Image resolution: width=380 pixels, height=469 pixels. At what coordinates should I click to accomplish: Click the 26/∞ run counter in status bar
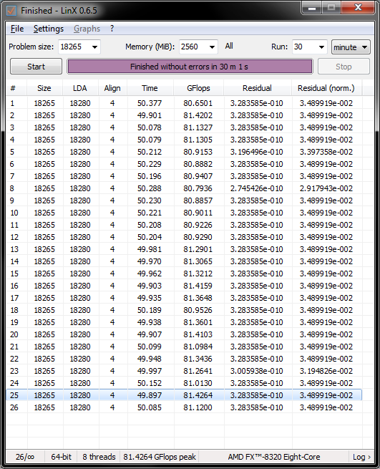(25, 457)
